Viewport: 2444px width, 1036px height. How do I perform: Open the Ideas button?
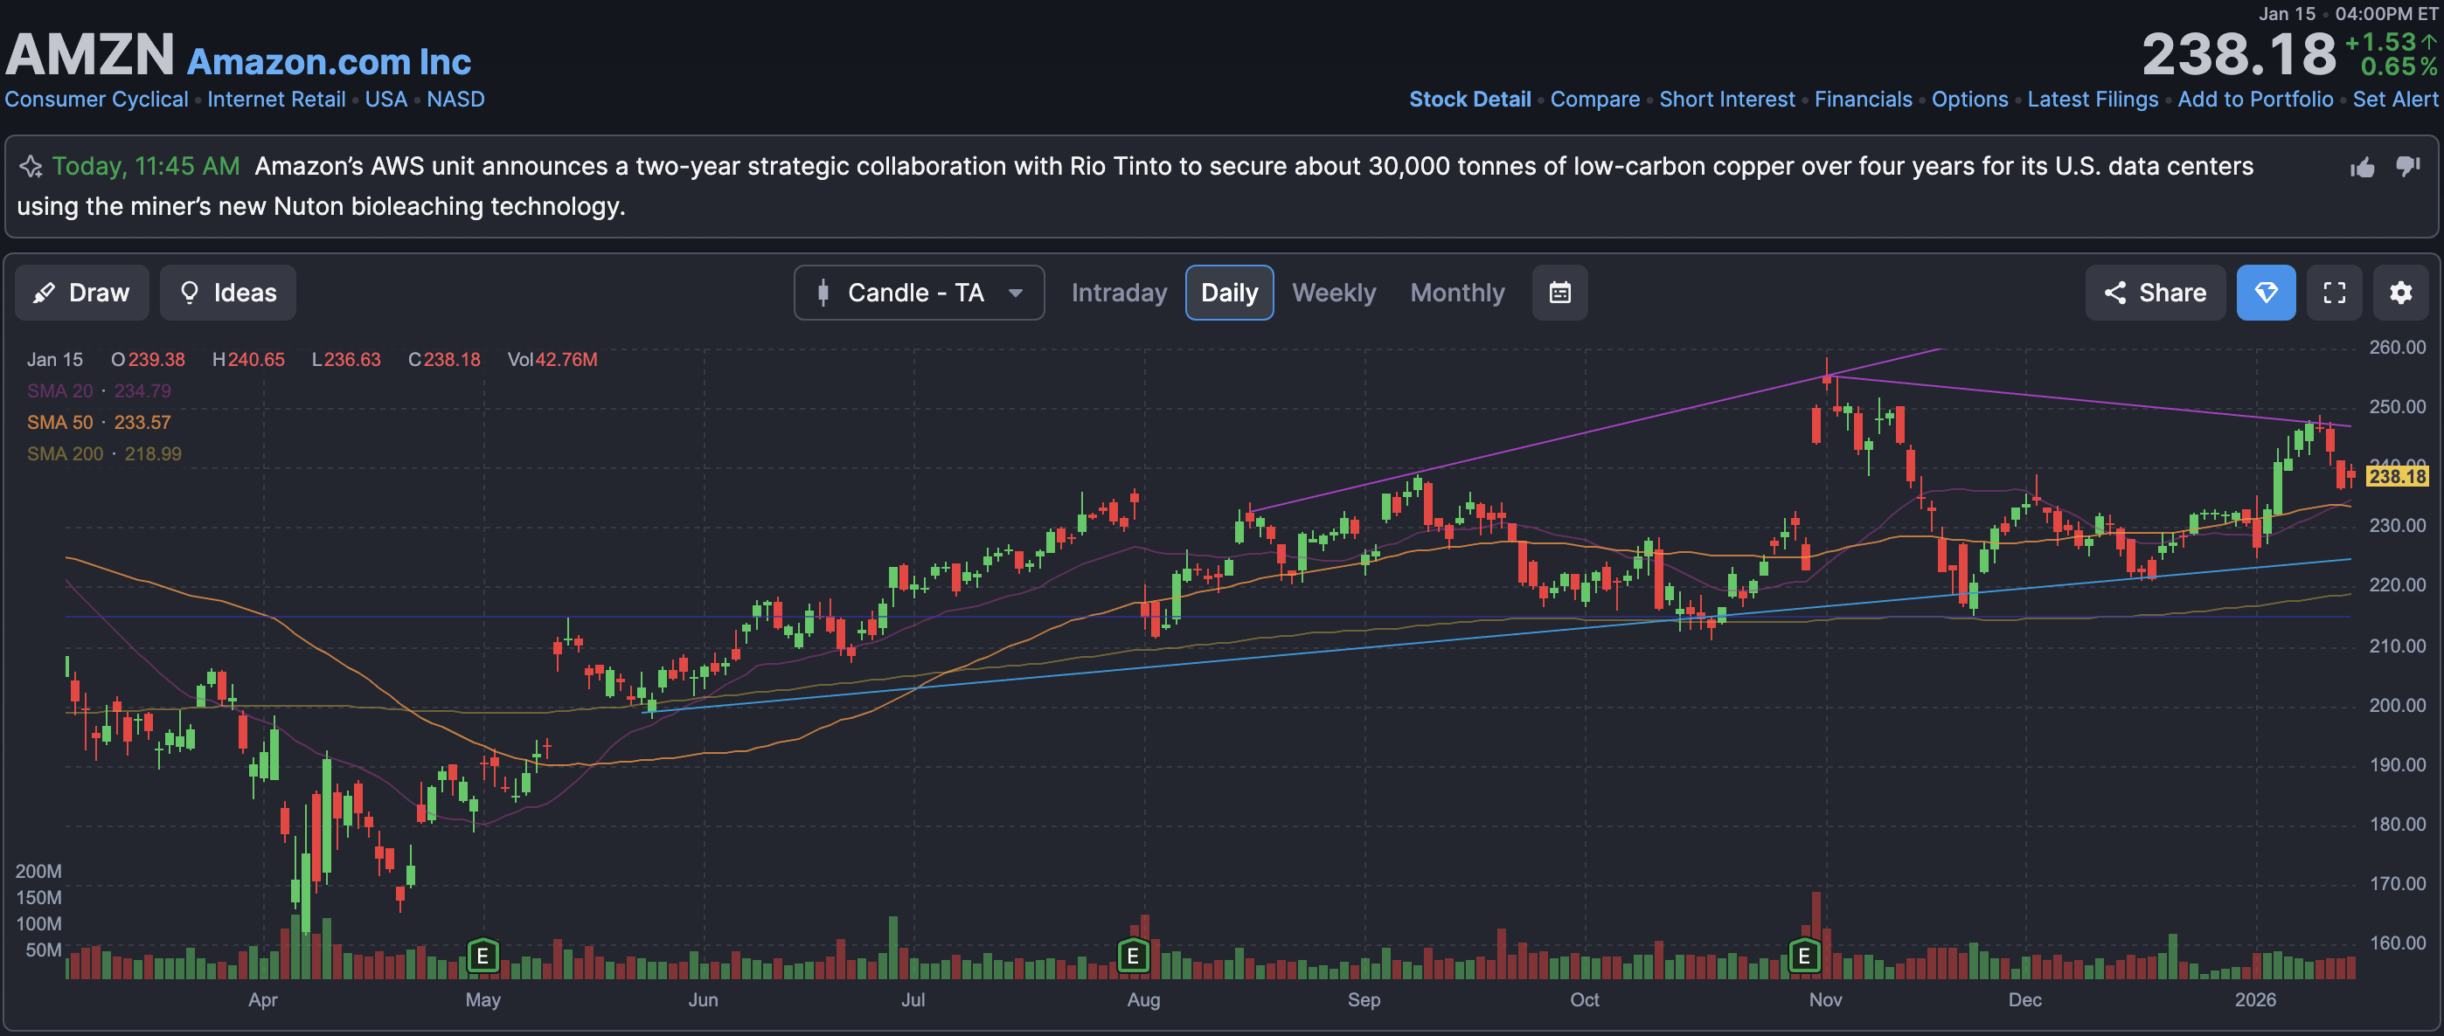pos(227,293)
